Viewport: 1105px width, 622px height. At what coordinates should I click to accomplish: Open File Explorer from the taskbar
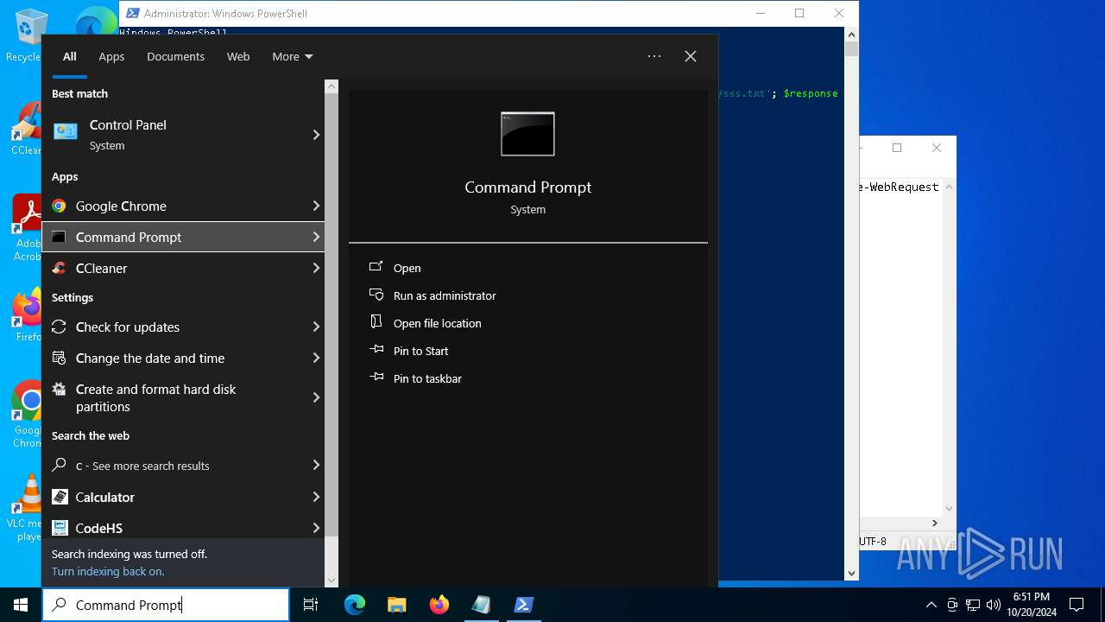point(396,605)
